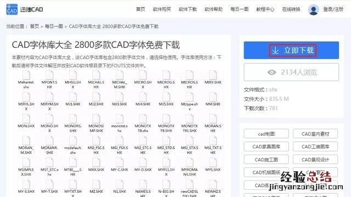The width and height of the screenshot is (351, 197).
Task: Click the 登录/注册 link
Action: (x=333, y=9)
